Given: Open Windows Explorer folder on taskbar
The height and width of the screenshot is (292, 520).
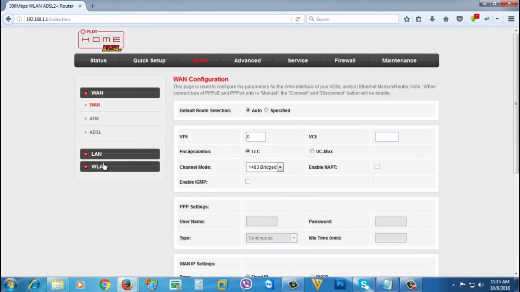Looking at the screenshot, I should (57, 285).
